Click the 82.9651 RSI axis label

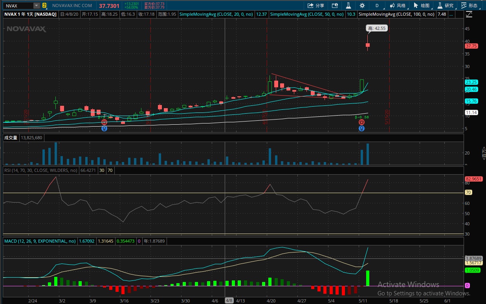[x=473, y=179]
